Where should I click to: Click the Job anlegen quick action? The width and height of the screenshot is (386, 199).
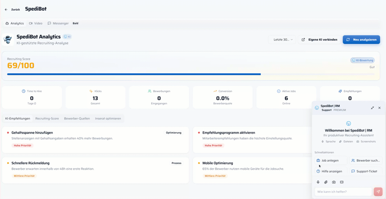[x=331, y=160]
